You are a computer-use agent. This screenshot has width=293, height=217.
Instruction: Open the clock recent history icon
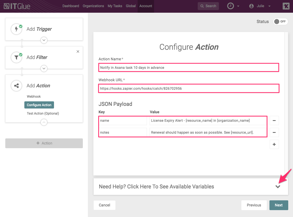click(x=231, y=6)
